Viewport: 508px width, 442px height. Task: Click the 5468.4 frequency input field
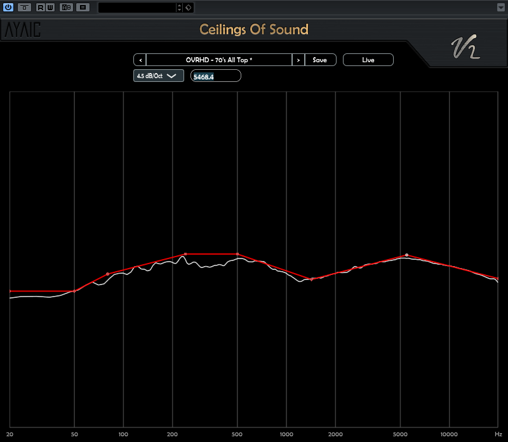pos(216,76)
